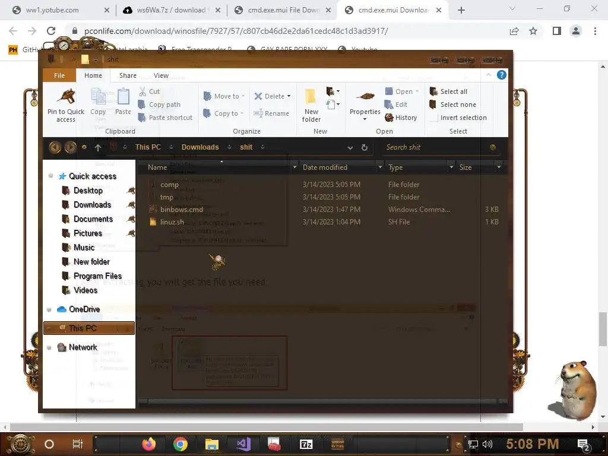This screenshot has height=456, width=608.
Task: Open Pictures in Quick access
Action: [x=88, y=233]
